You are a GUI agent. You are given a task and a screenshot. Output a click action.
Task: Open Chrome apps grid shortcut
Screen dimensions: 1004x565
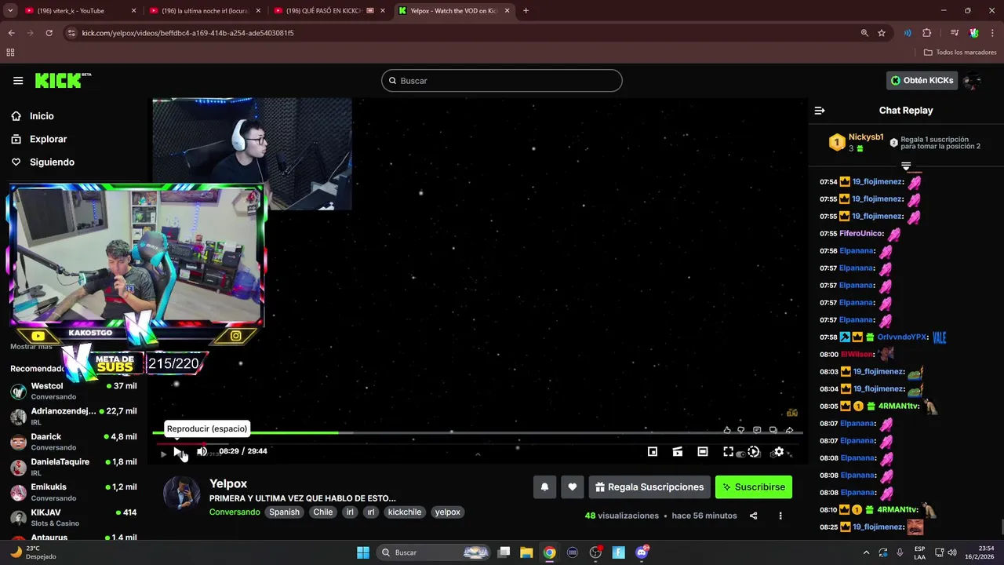(10, 53)
